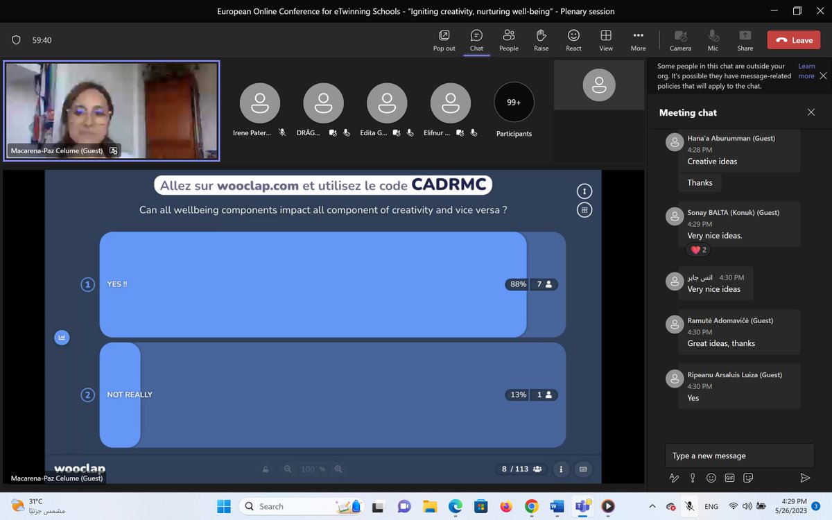Switch the ENG input language

click(711, 506)
